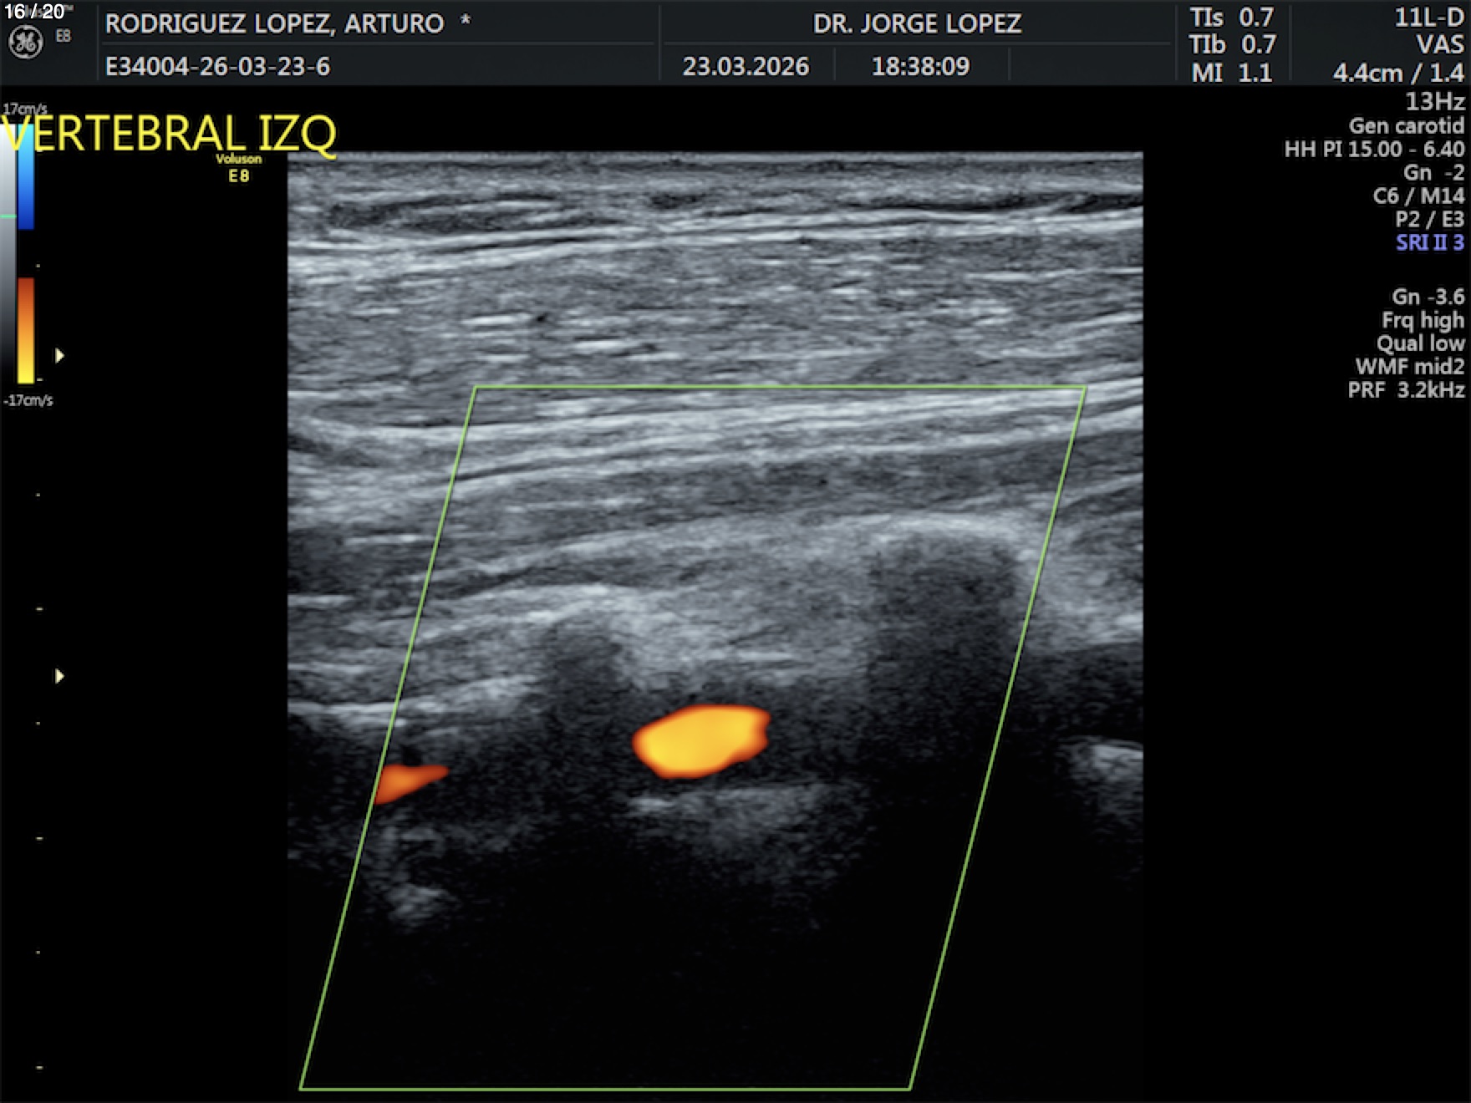1471x1103 pixels.
Task: Click the red-yellow color velocity scale bar
Action: (26, 330)
